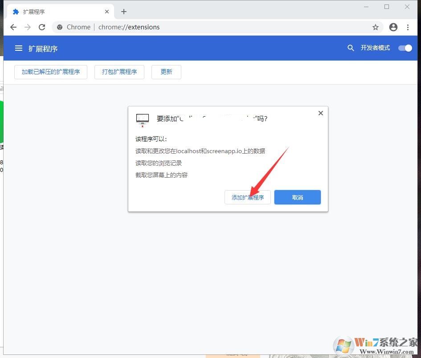Click the 加载已解压的扩展程序 button
Viewport: 421px width, 358px height.
point(50,72)
